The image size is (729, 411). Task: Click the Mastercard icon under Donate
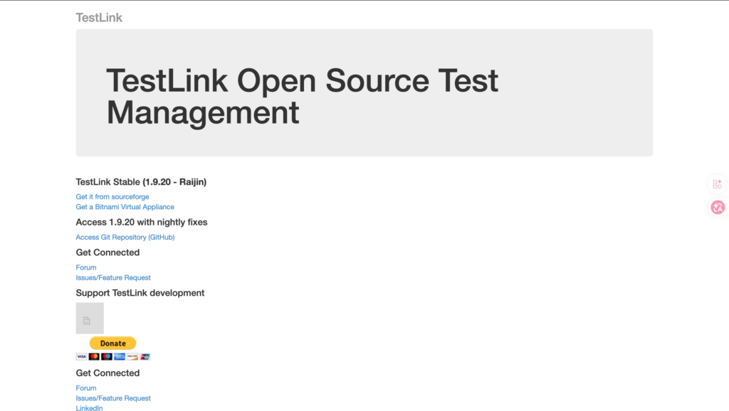click(94, 356)
